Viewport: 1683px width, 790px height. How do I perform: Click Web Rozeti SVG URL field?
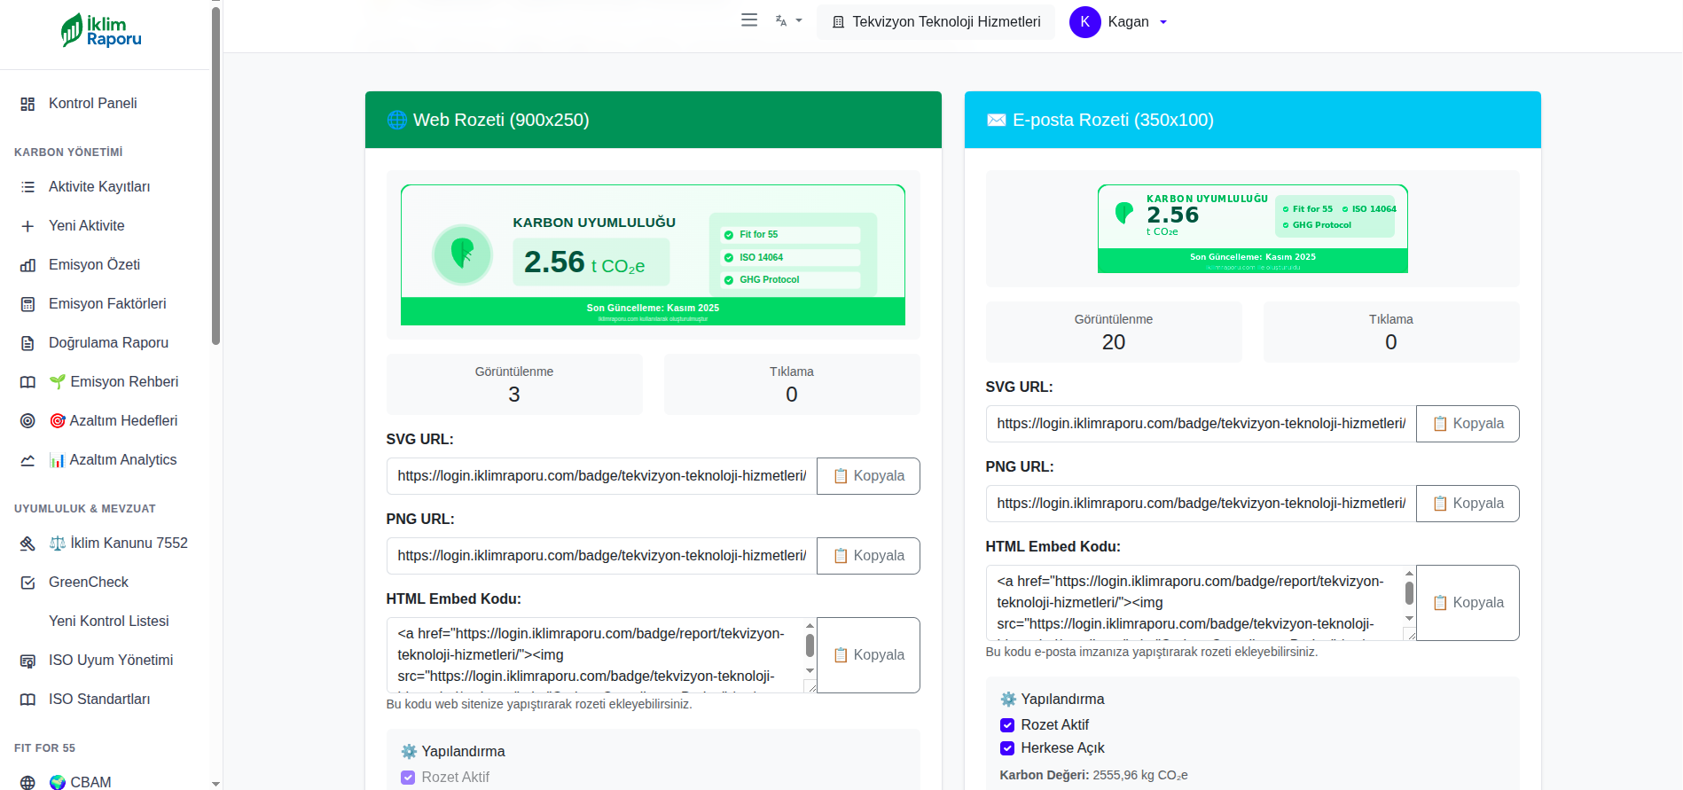(x=601, y=476)
